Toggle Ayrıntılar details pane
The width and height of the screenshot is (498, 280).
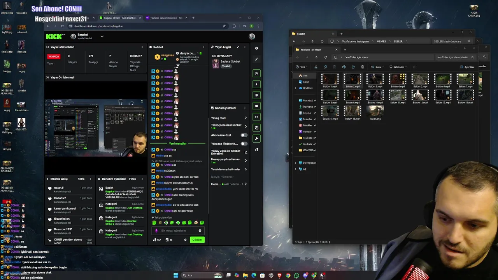(x=467, y=67)
